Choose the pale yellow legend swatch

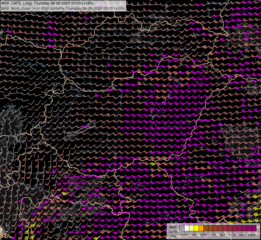192,228
